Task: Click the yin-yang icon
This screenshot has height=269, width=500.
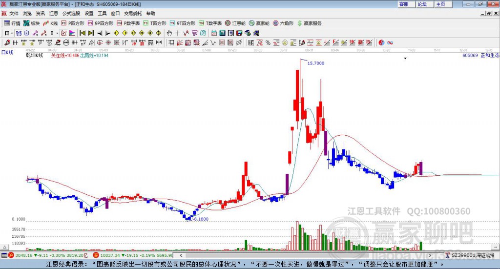Action: point(381,42)
